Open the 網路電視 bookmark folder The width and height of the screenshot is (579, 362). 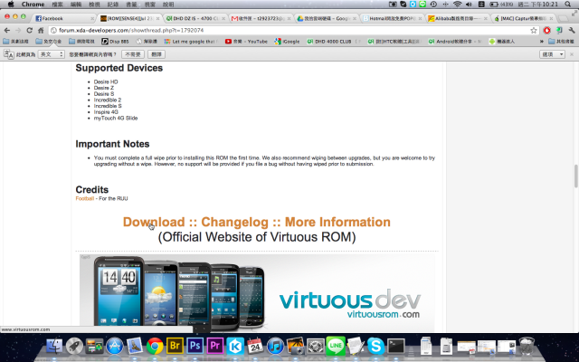tap(81, 42)
